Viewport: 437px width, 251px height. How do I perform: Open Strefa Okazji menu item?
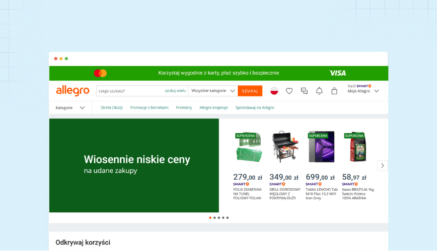click(x=112, y=107)
